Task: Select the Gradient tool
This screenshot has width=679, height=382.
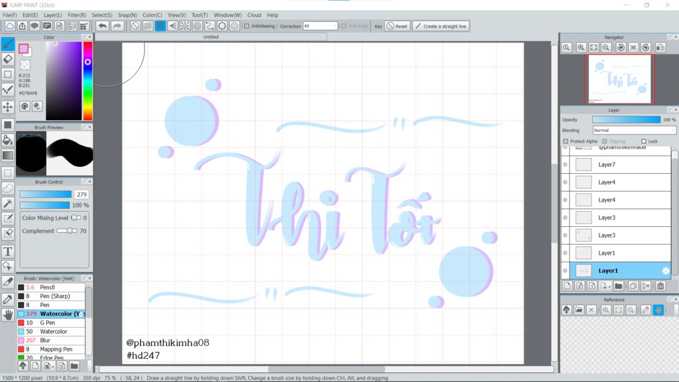Action: [8, 155]
